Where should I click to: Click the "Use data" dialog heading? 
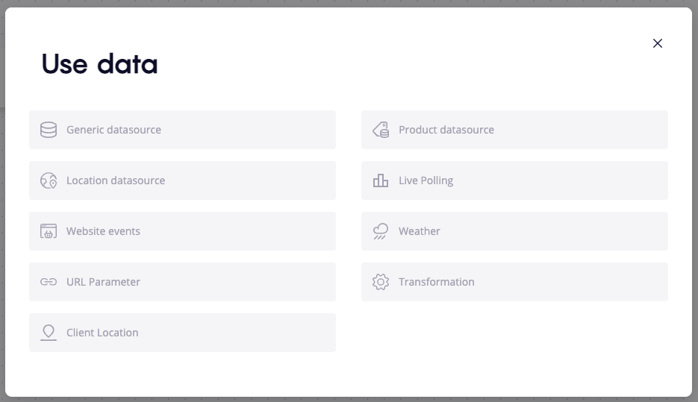pyautogui.click(x=100, y=65)
